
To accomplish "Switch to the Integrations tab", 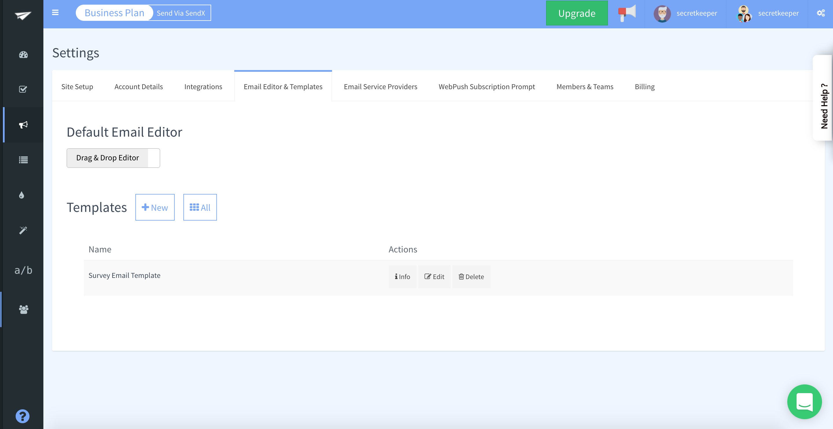I will (x=203, y=87).
